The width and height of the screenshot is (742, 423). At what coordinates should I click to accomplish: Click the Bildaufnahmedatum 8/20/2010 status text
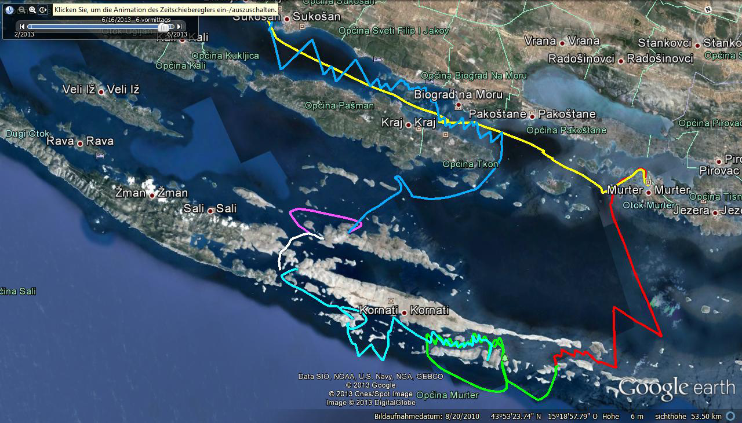[x=427, y=417]
